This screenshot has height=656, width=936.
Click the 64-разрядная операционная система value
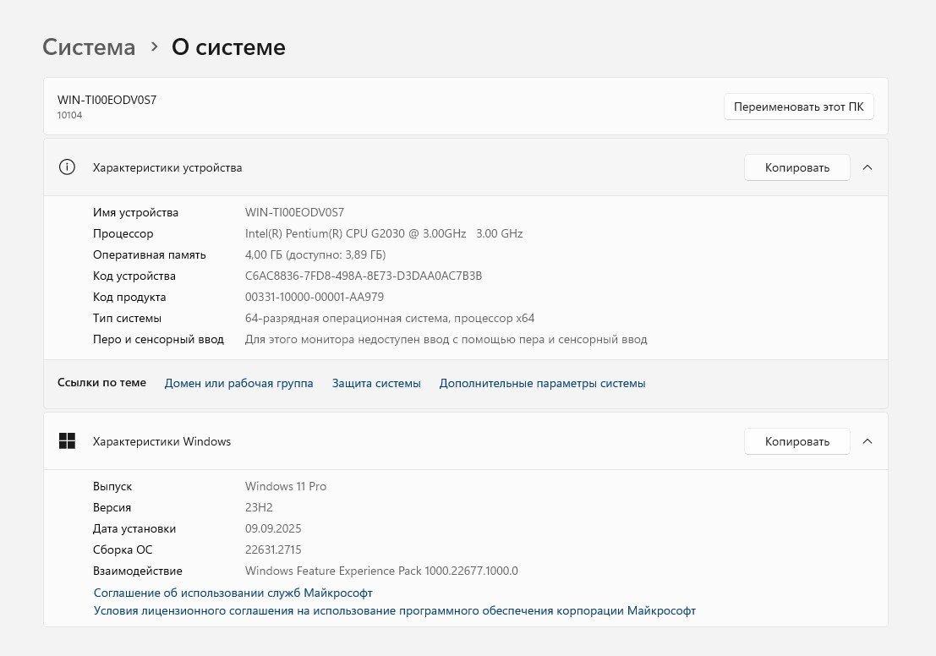[x=390, y=318]
